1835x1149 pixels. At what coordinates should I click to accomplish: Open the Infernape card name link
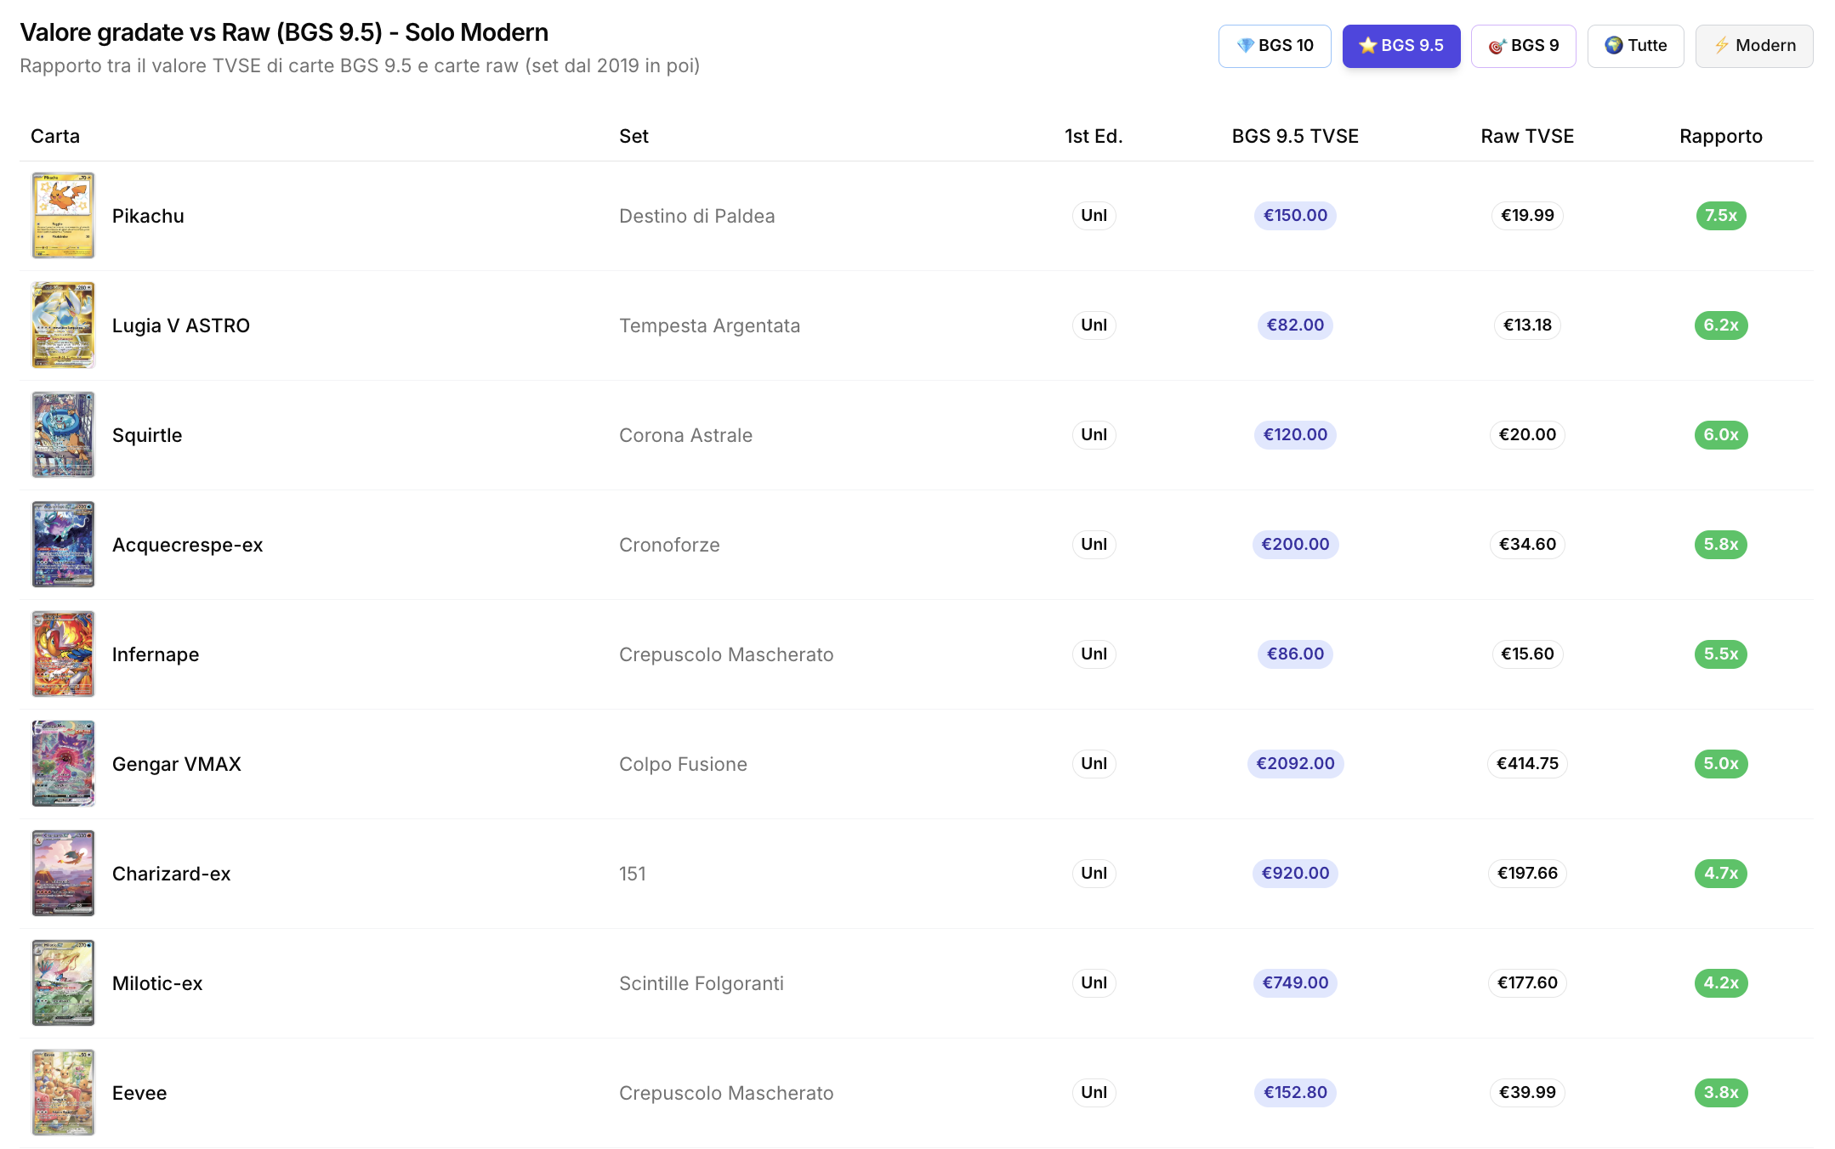(x=156, y=654)
